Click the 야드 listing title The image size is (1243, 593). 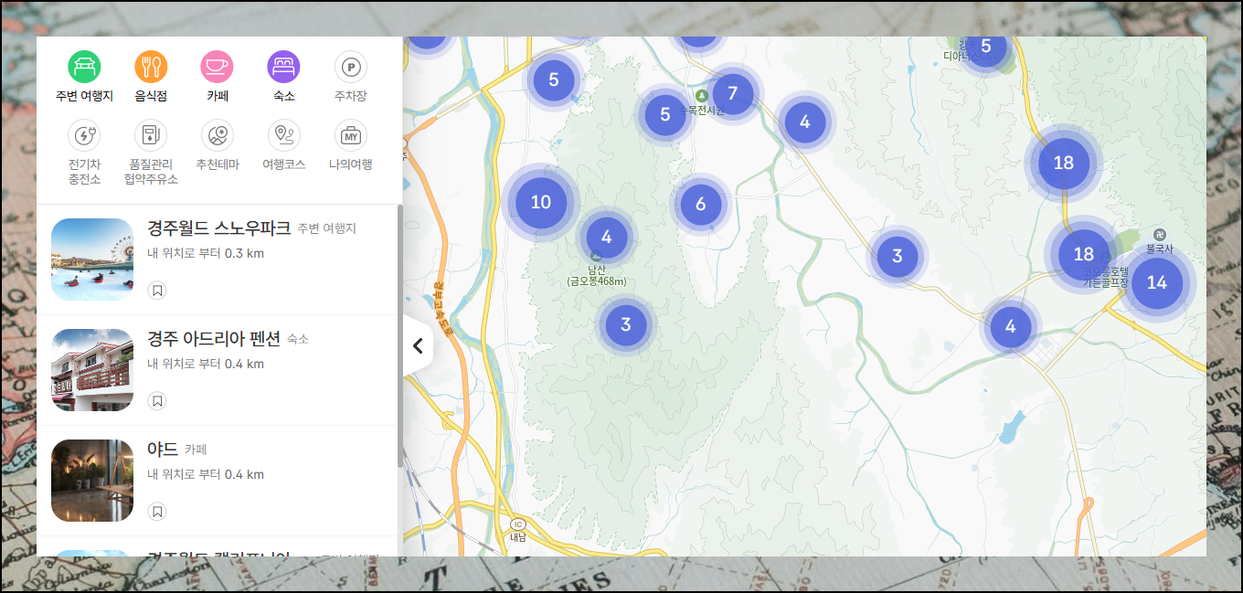click(162, 450)
